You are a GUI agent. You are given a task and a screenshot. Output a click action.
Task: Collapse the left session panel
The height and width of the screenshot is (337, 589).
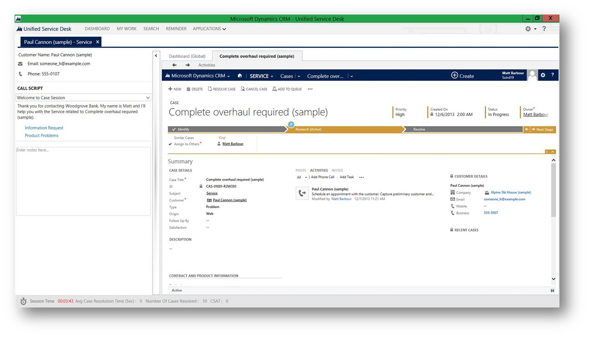point(156,55)
